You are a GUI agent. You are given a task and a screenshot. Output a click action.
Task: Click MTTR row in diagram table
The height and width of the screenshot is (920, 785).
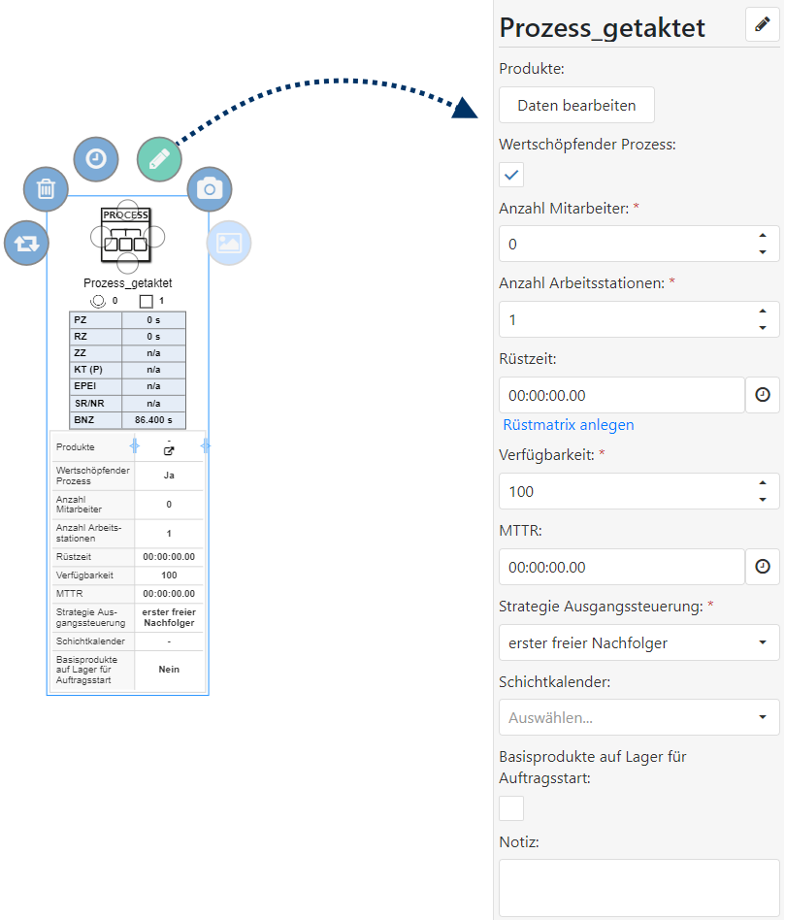coord(128,594)
